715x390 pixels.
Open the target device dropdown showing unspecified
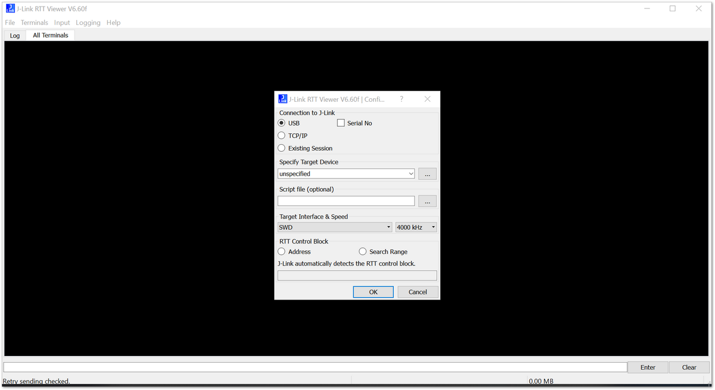346,174
